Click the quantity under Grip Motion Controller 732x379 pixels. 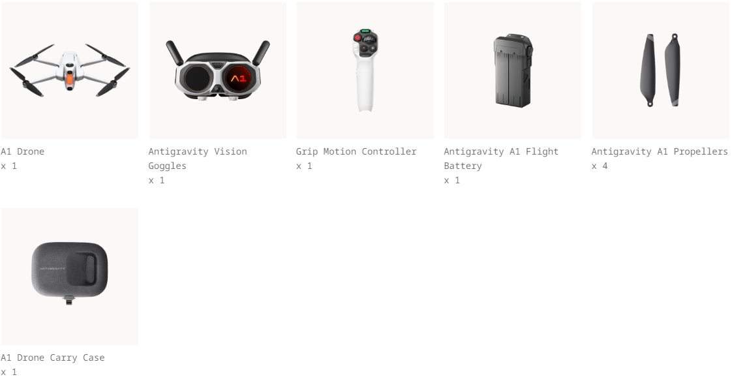pyautogui.click(x=304, y=166)
